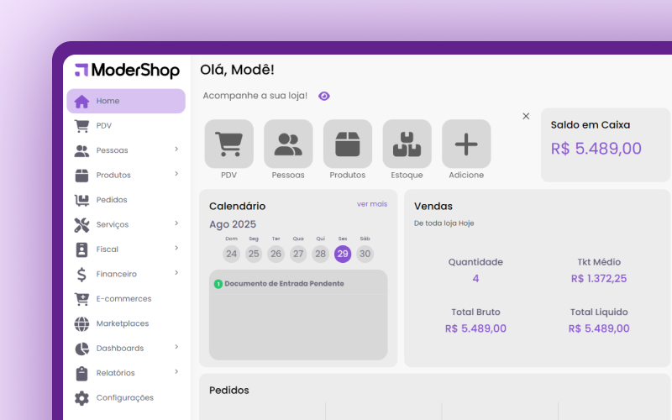This screenshot has height=420, width=672.
Task: Click the De toda loja Hoje subtitle
Action: pos(444,223)
